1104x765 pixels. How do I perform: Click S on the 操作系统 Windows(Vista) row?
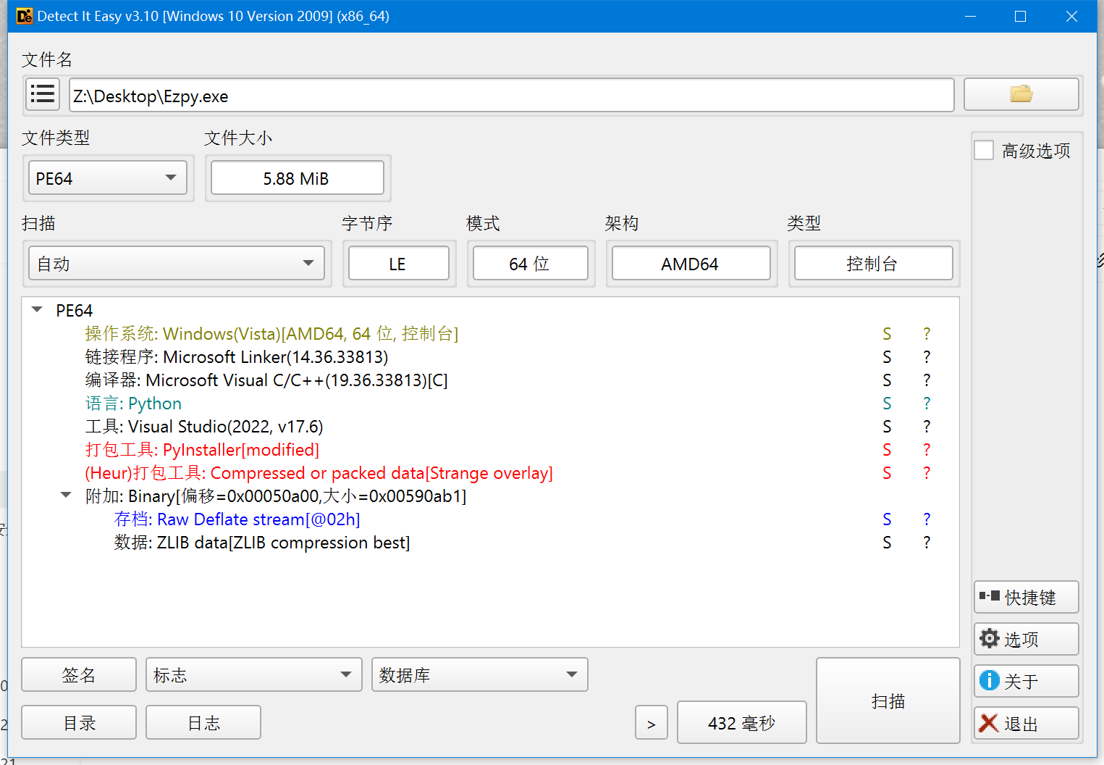pos(887,333)
